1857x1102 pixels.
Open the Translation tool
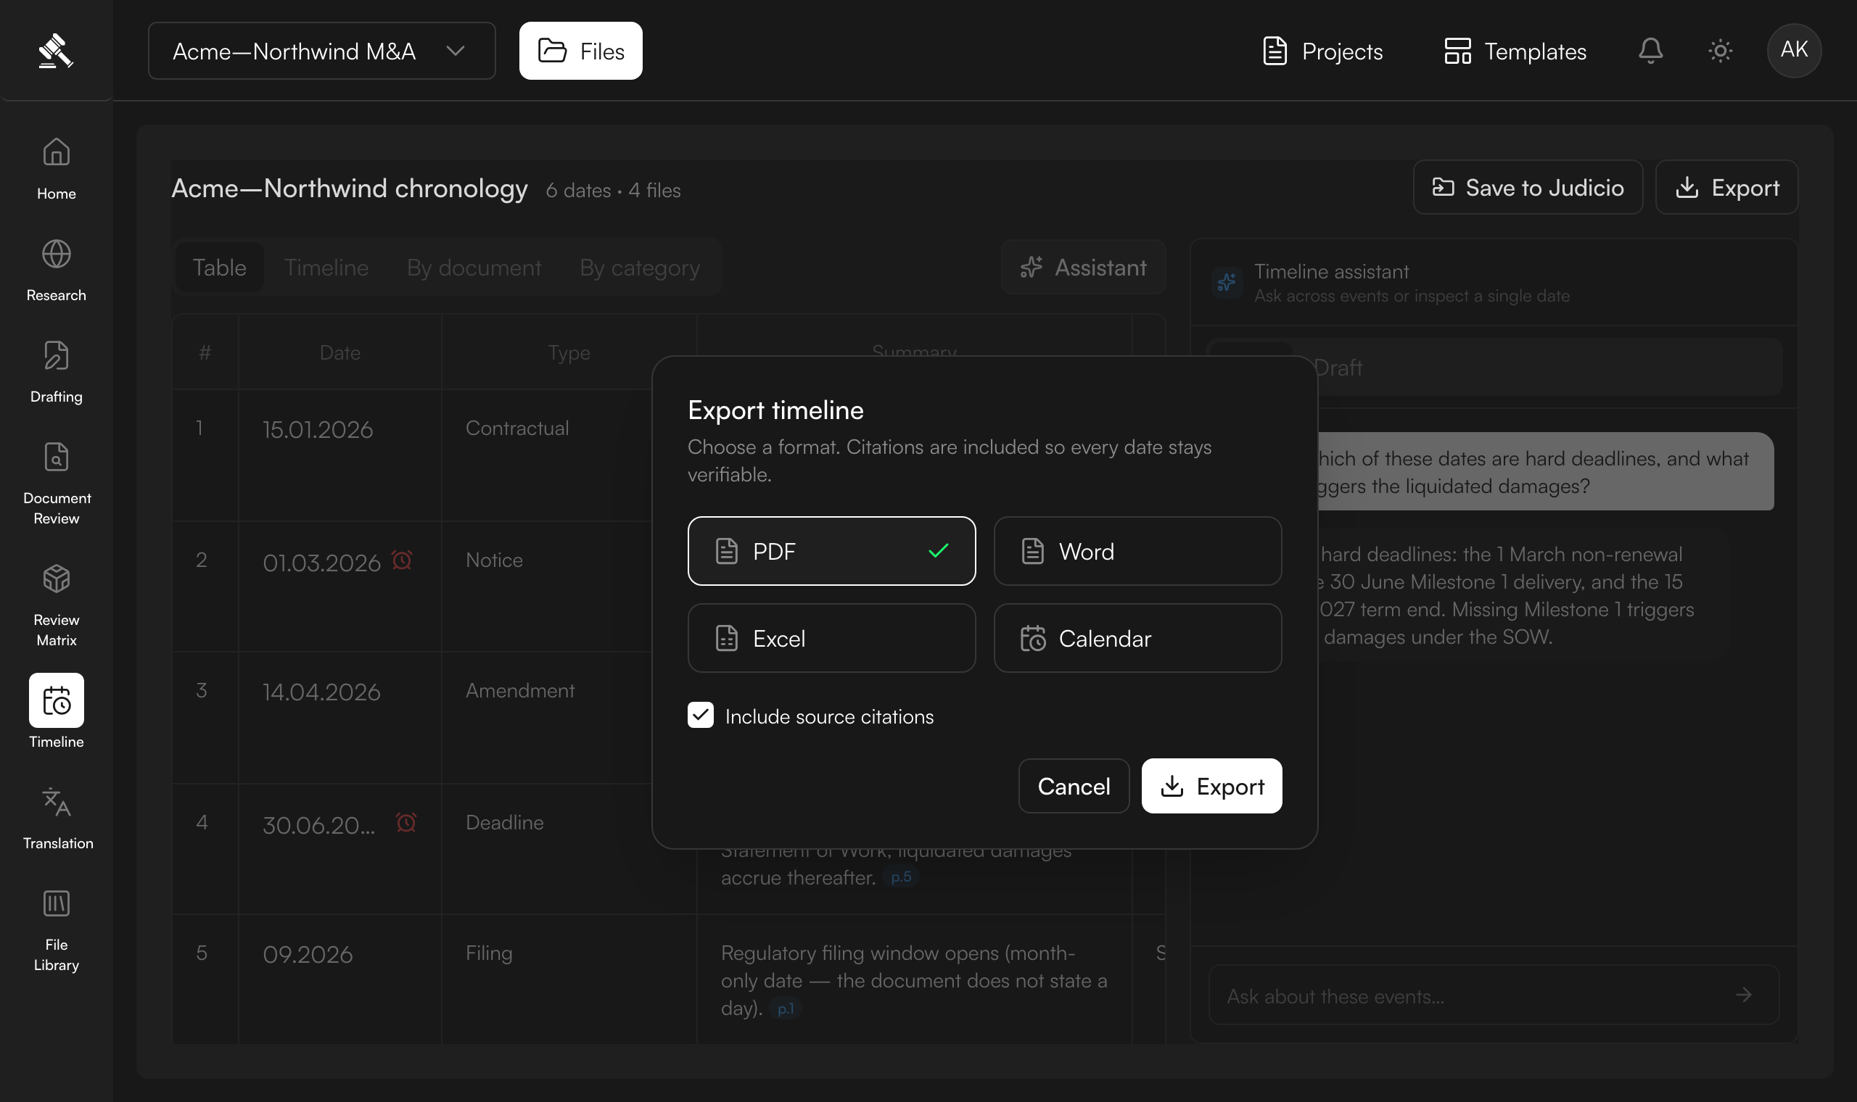[x=57, y=818]
